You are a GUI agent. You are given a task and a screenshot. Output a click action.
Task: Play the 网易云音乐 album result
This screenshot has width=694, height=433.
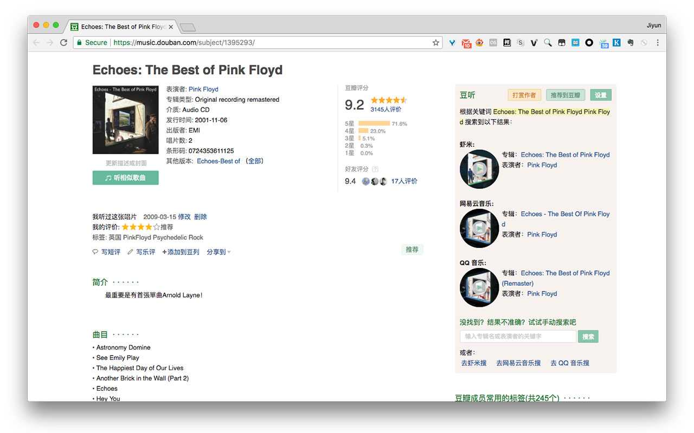[479, 228]
